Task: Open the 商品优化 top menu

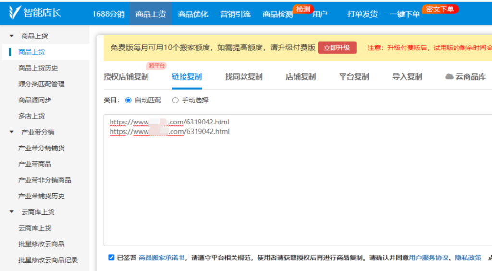Action: click(x=193, y=14)
